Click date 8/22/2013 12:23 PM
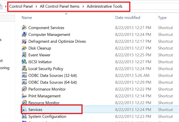This screenshot has width=179, height=122. click(x=133, y=117)
